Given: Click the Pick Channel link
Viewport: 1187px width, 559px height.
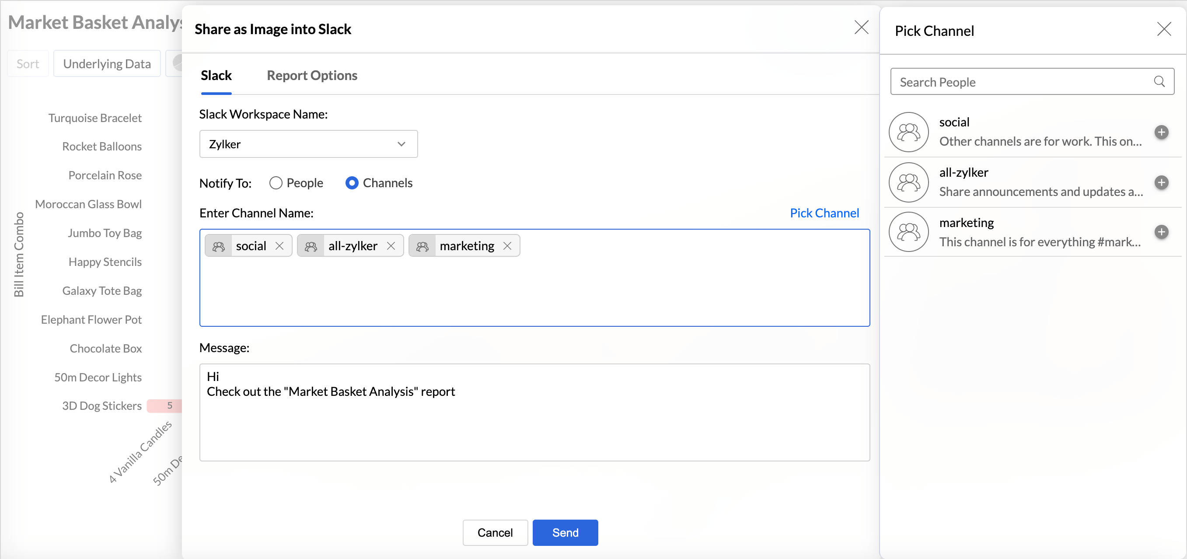Looking at the screenshot, I should 824,213.
